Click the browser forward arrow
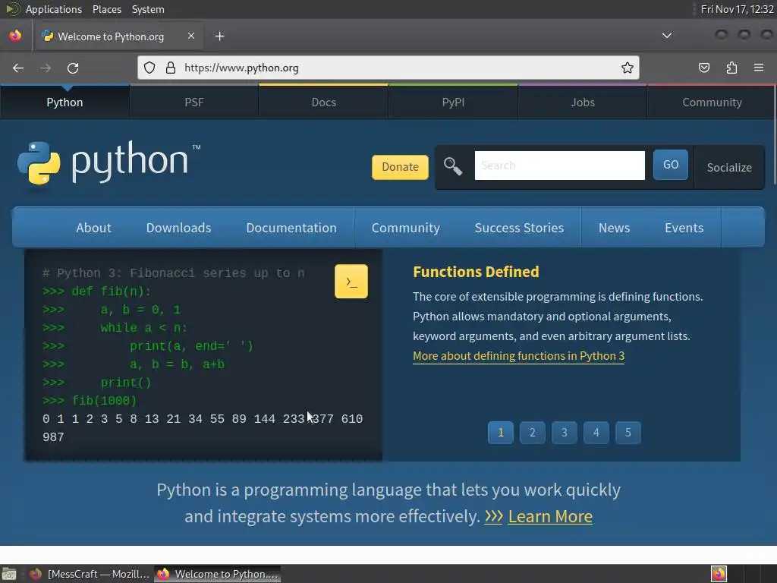The height and width of the screenshot is (583, 777). pyautogui.click(x=46, y=68)
